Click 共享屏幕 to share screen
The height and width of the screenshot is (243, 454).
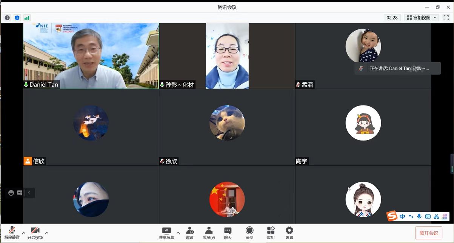click(x=166, y=233)
